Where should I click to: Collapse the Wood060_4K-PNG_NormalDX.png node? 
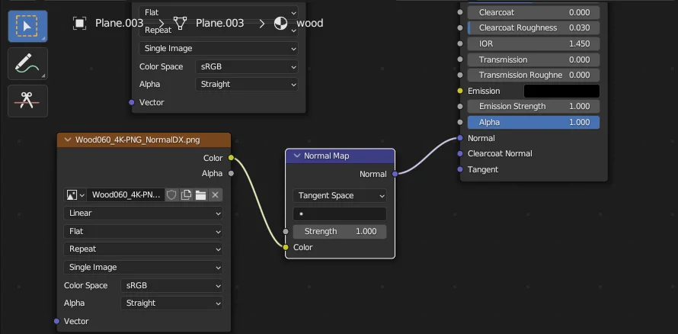[x=68, y=140]
